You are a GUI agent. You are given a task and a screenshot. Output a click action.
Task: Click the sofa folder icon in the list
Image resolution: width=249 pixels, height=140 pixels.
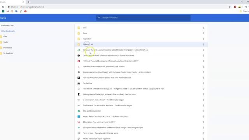(79, 28)
